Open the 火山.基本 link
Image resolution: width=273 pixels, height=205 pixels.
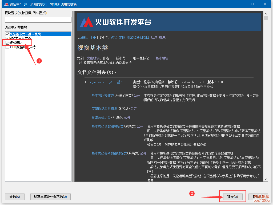(116, 82)
